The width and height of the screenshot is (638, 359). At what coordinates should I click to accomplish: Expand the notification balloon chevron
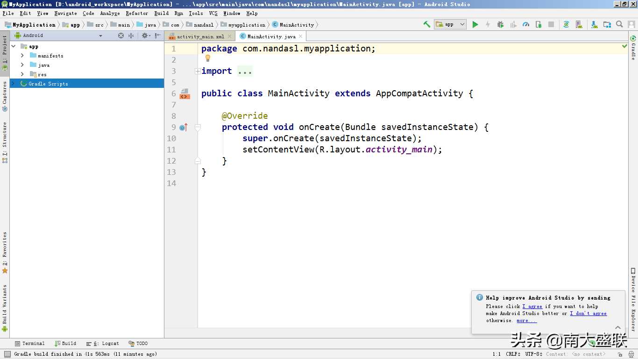[618, 328]
